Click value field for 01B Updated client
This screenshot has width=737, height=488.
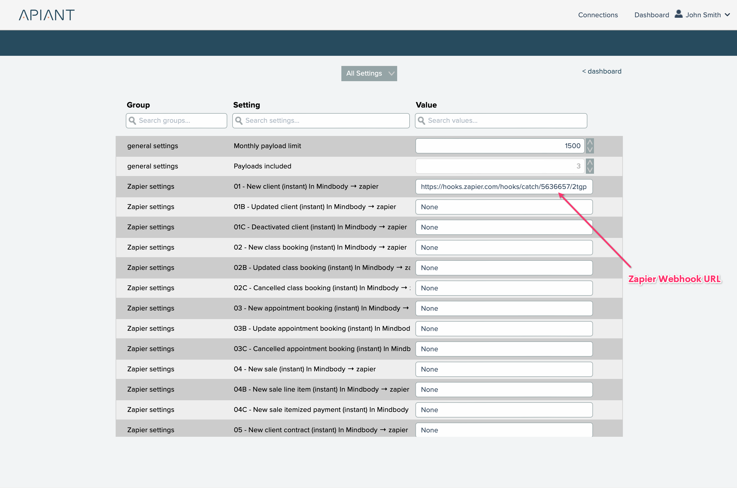pos(503,207)
